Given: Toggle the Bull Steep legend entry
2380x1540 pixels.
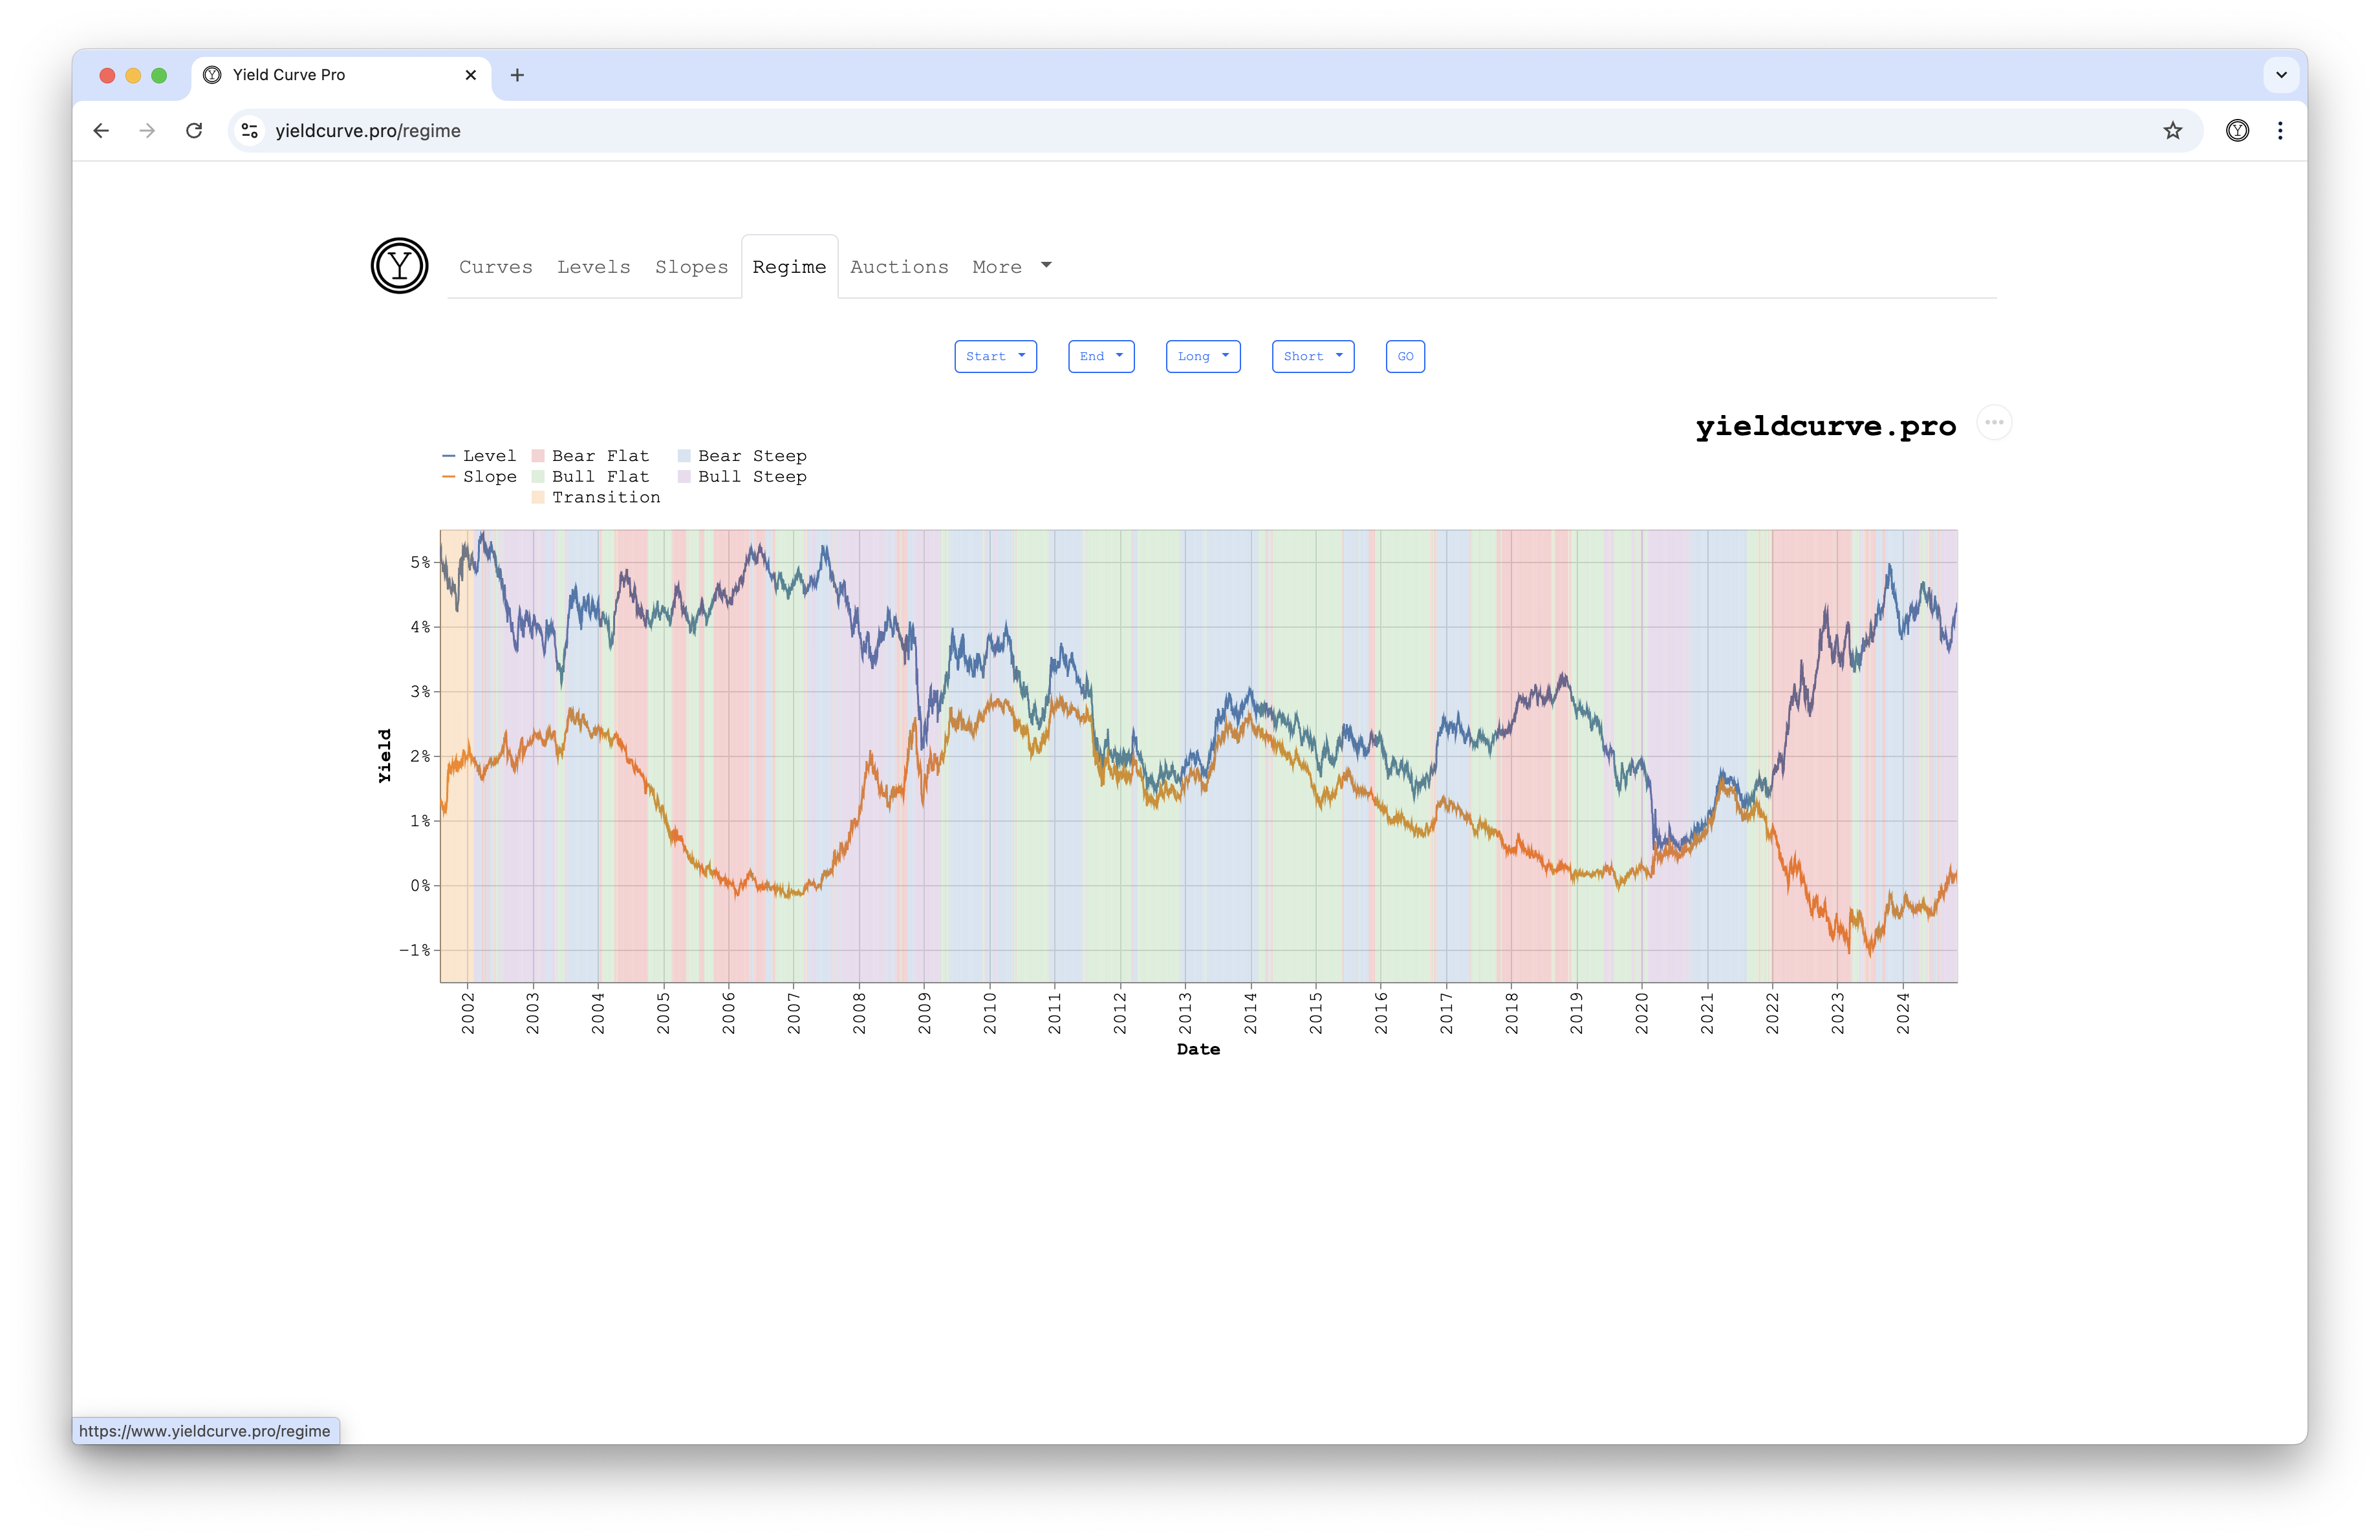Looking at the screenshot, I should tap(742, 476).
